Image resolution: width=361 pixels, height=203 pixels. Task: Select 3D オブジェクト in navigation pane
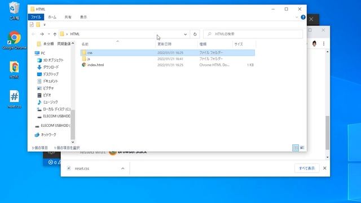pos(50,60)
